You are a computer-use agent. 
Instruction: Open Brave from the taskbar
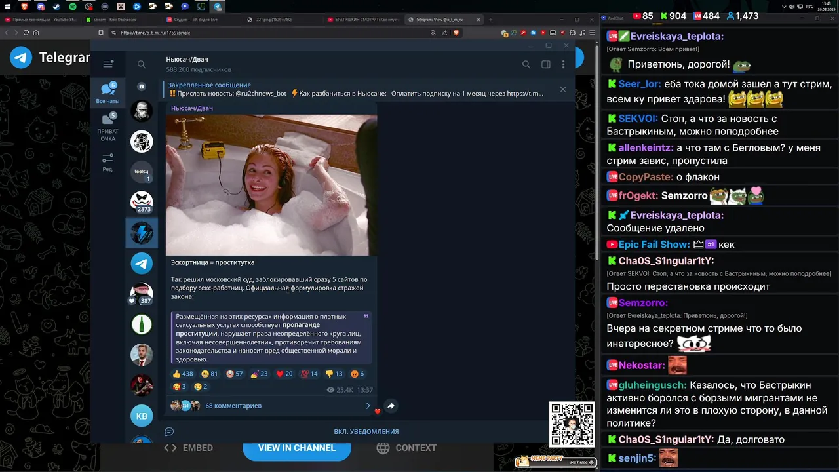pos(25,6)
